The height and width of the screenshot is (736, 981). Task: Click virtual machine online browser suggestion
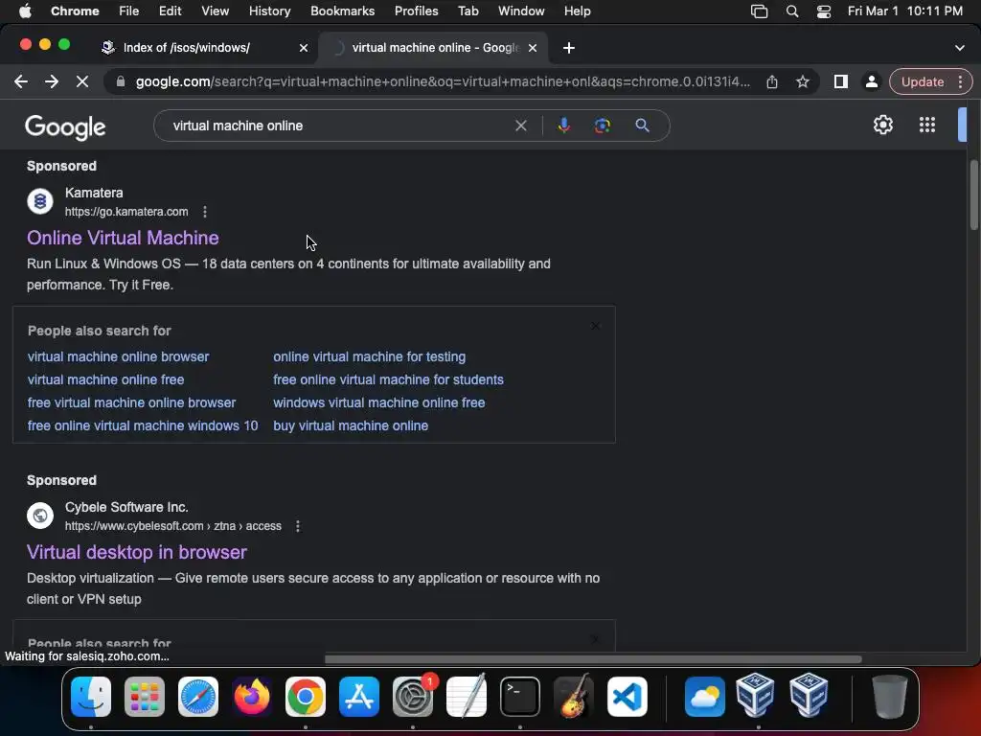point(118,356)
